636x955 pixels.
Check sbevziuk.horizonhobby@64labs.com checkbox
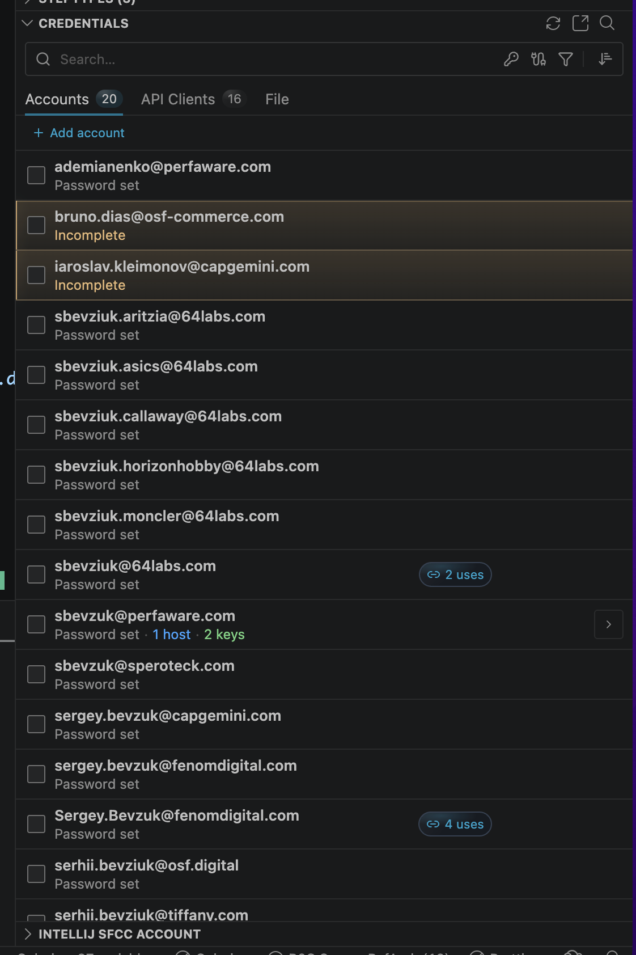pyautogui.click(x=36, y=475)
